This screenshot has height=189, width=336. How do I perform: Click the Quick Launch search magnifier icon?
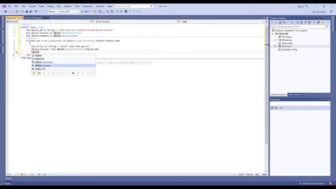point(151,6)
